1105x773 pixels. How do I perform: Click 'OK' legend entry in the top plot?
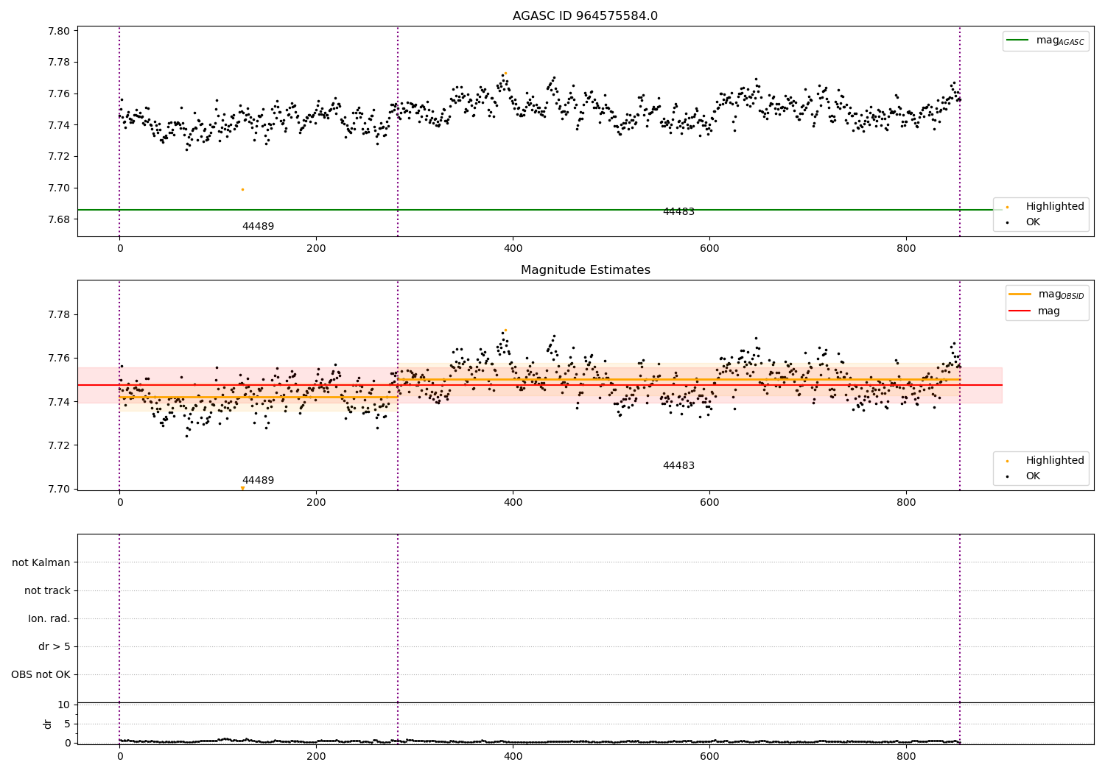coord(1025,222)
